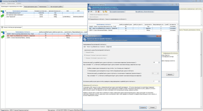Click the first yellow copy toolbar icon
203x111 pixels.
coord(103,12)
